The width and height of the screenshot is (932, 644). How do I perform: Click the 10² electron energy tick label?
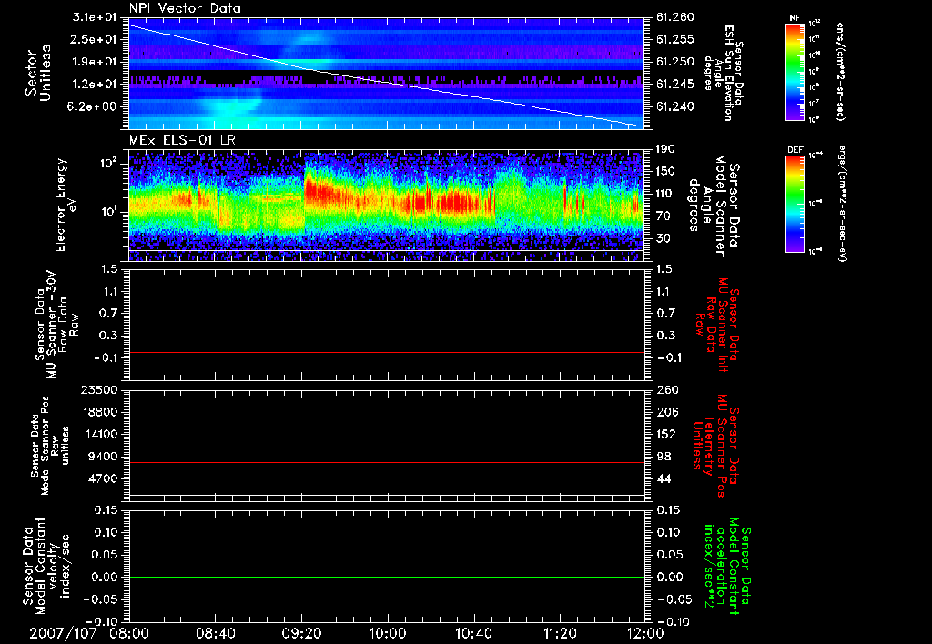click(x=109, y=163)
